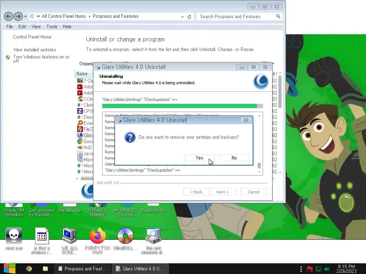The image size is (366, 274).
Task: Click the uninstall progress bar
Action: [x=183, y=106]
